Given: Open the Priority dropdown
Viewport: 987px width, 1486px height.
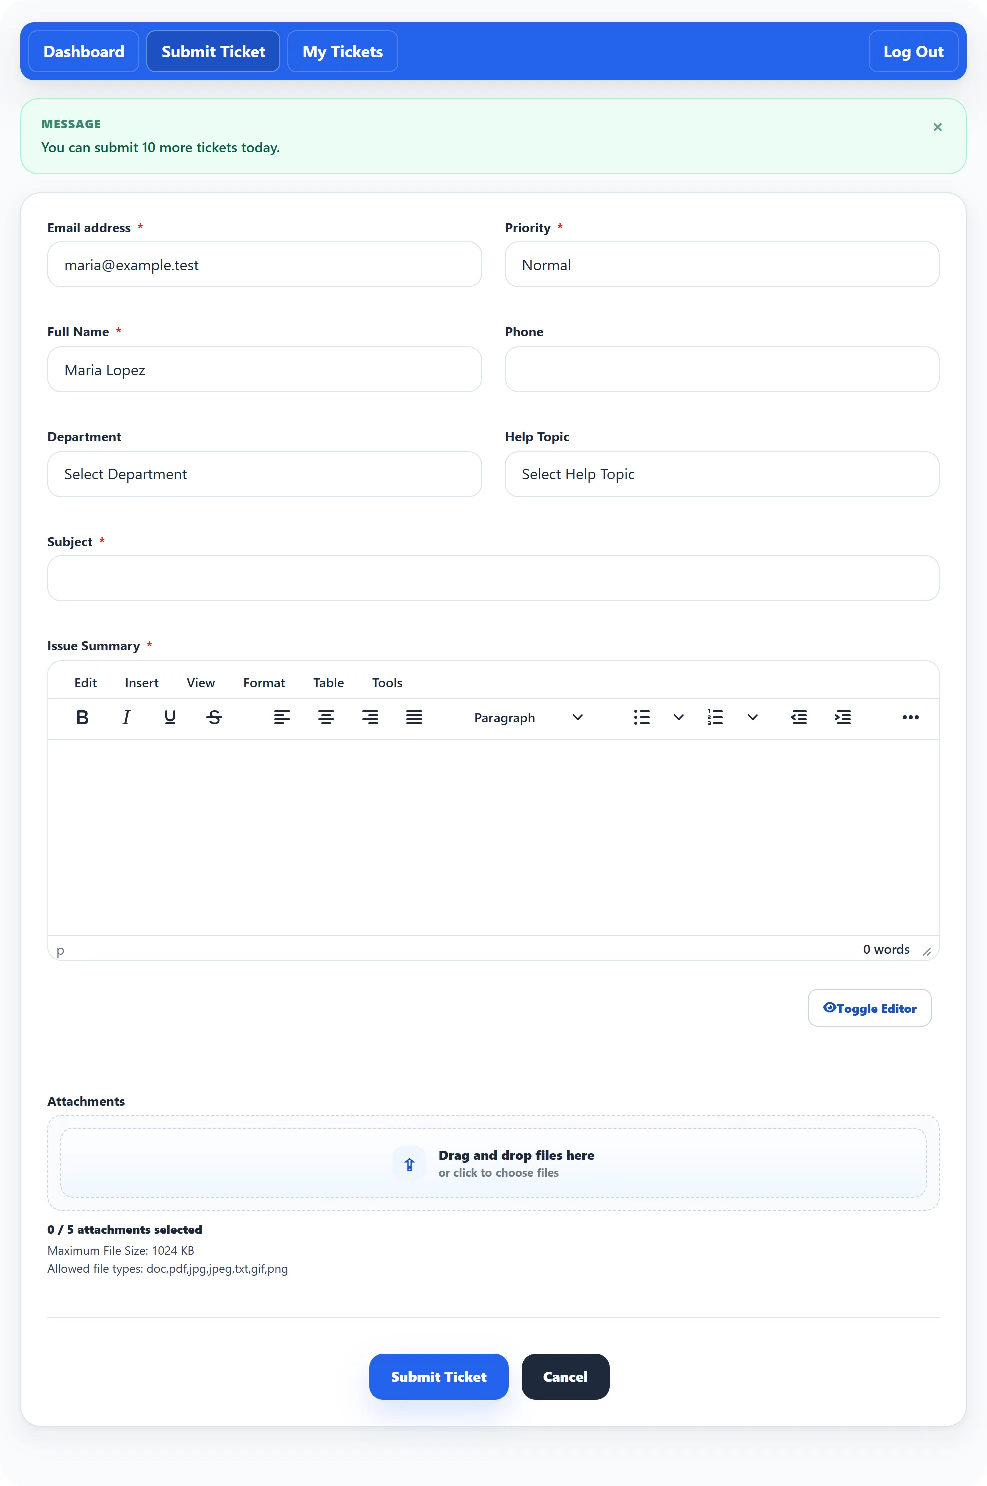Looking at the screenshot, I should pos(721,264).
